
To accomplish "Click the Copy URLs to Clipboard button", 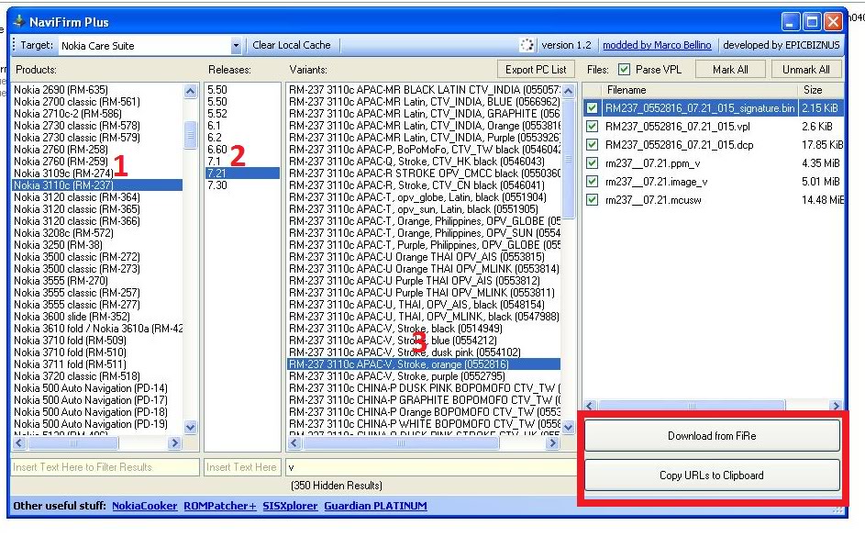I will (712, 475).
